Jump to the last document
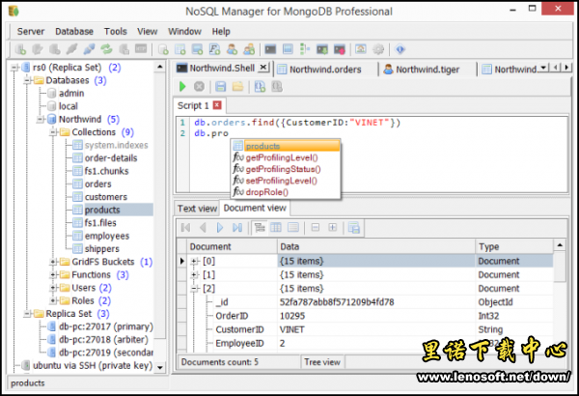This screenshot has width=579, height=396. click(237, 227)
